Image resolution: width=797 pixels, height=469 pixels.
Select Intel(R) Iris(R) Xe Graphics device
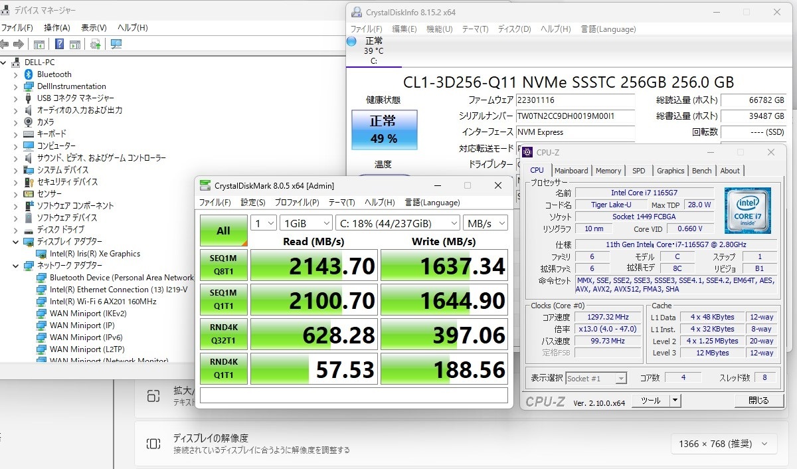click(95, 254)
